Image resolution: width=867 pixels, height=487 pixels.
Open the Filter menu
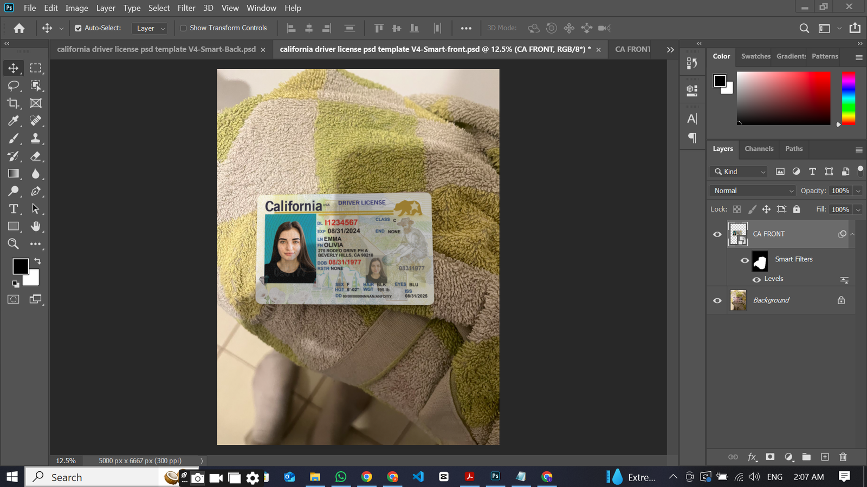click(x=186, y=8)
